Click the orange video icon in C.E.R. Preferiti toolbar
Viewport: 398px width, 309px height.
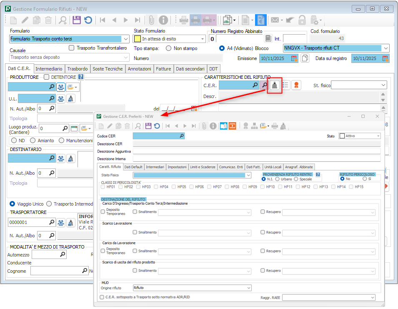coord(232,126)
